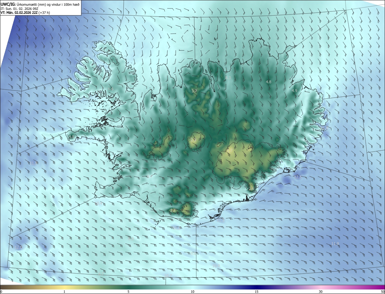Click the '30' tick on the color scale

coord(321,292)
